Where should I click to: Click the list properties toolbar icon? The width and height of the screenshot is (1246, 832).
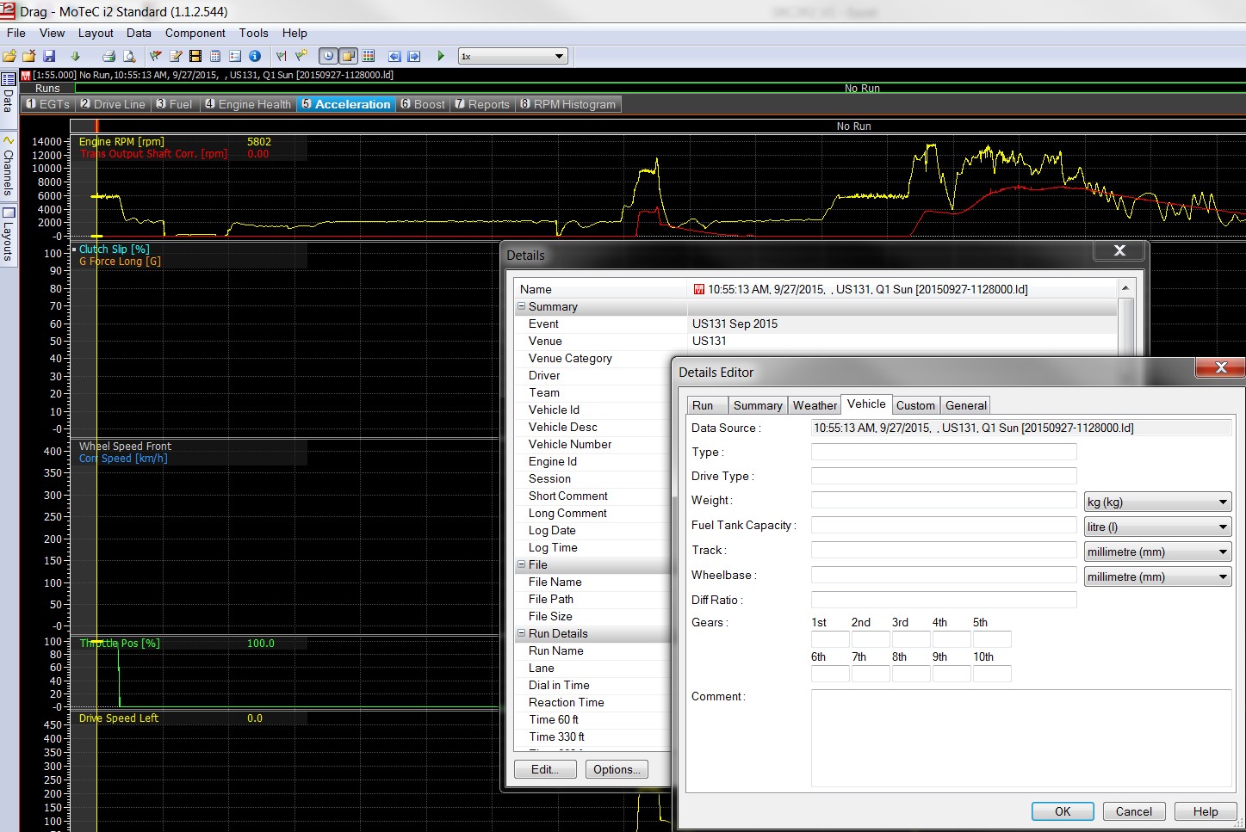pos(235,56)
